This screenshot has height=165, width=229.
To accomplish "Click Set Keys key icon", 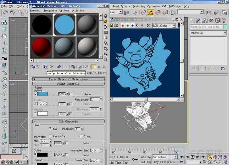I will pos(135,159).
